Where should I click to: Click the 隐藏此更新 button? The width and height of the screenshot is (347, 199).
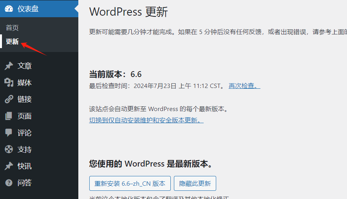point(195,183)
